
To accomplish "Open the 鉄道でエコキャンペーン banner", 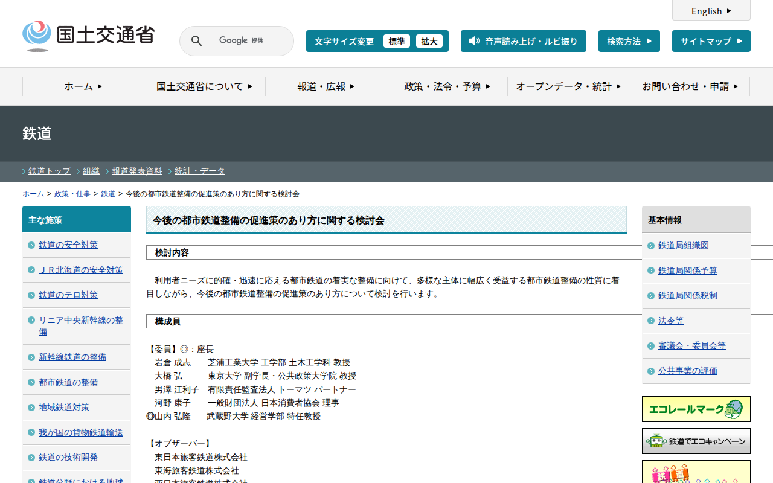I will [696, 441].
